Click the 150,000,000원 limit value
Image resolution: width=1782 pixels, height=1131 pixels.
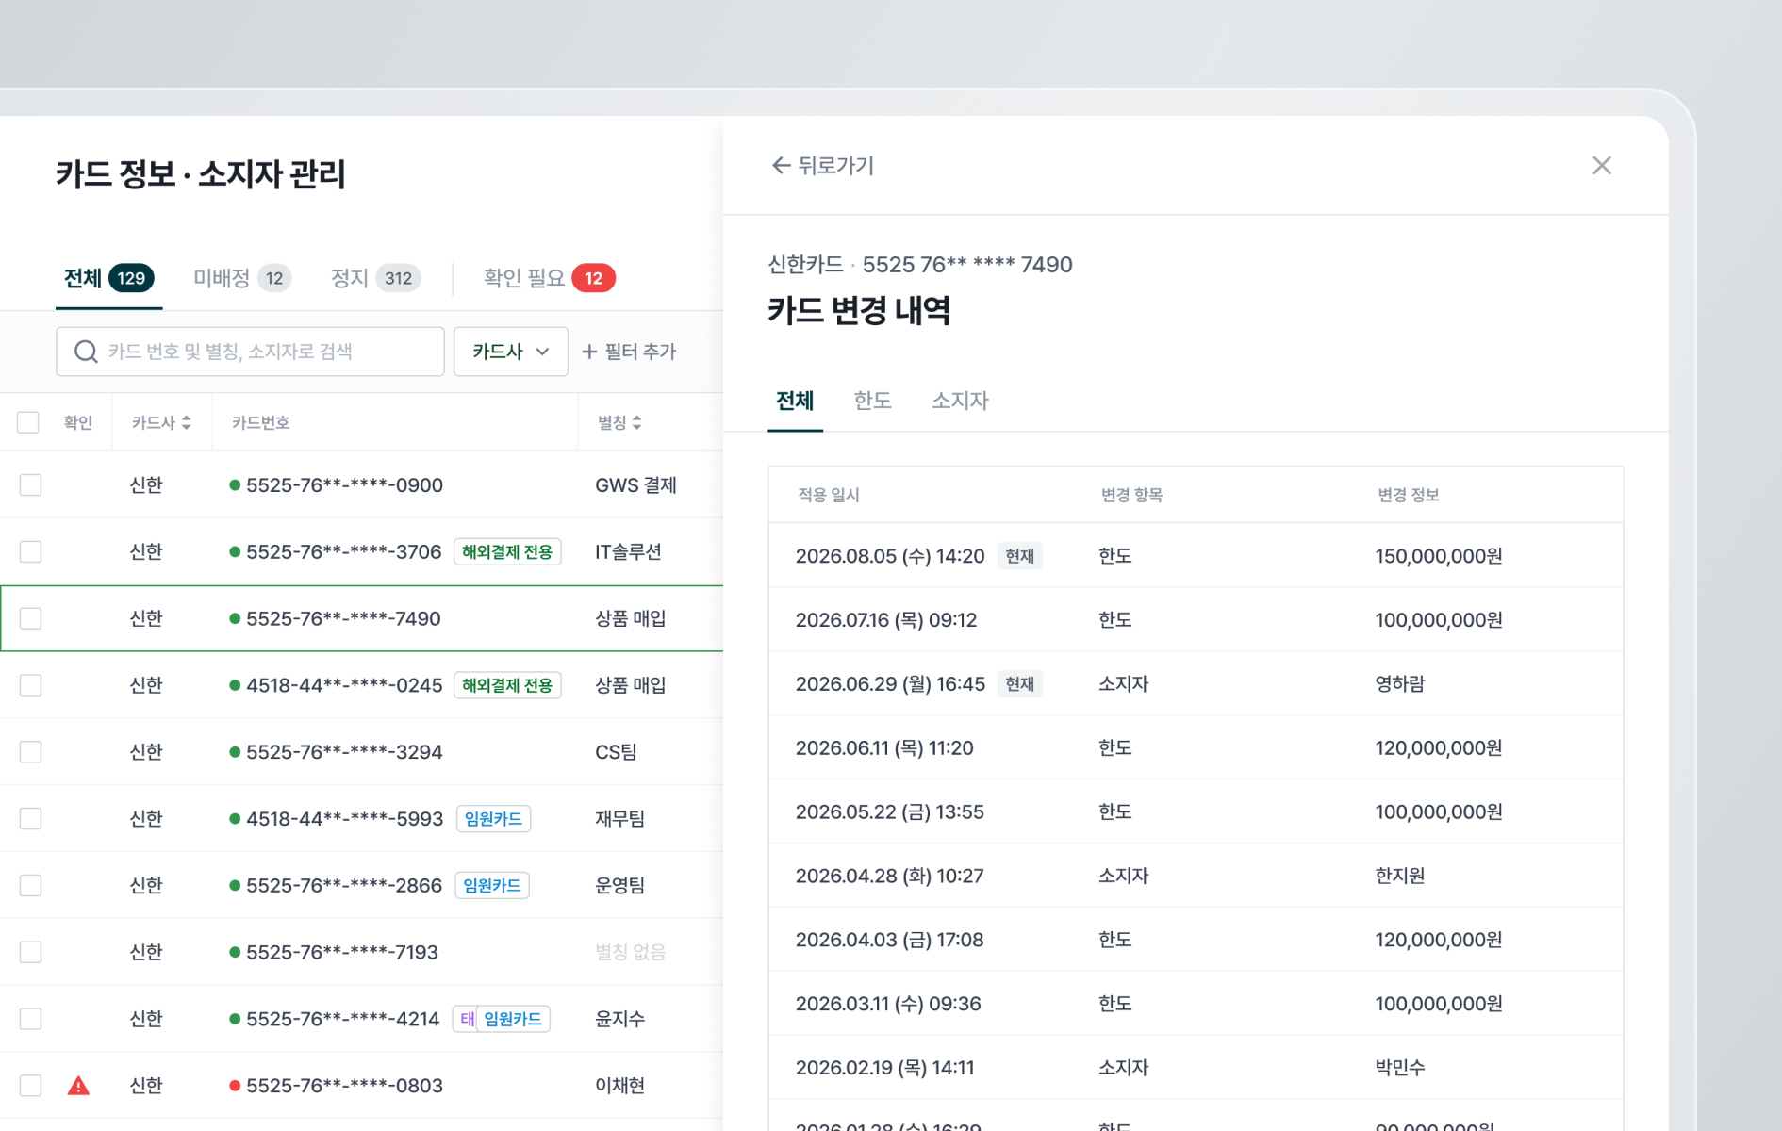point(1439,556)
